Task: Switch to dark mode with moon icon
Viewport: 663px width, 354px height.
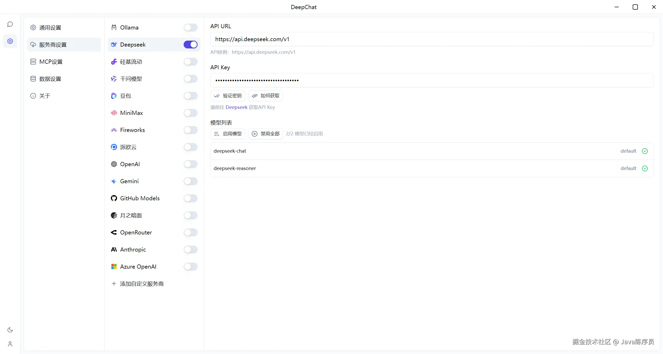Action: pyautogui.click(x=10, y=330)
